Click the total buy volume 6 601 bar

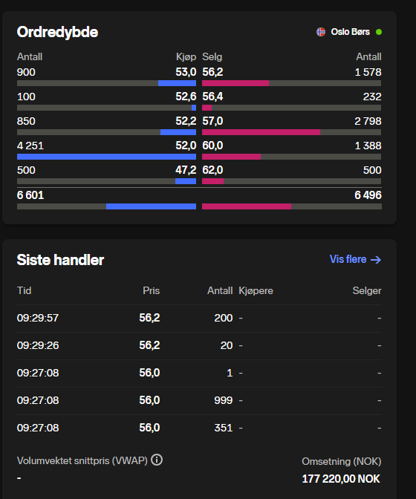pos(152,206)
